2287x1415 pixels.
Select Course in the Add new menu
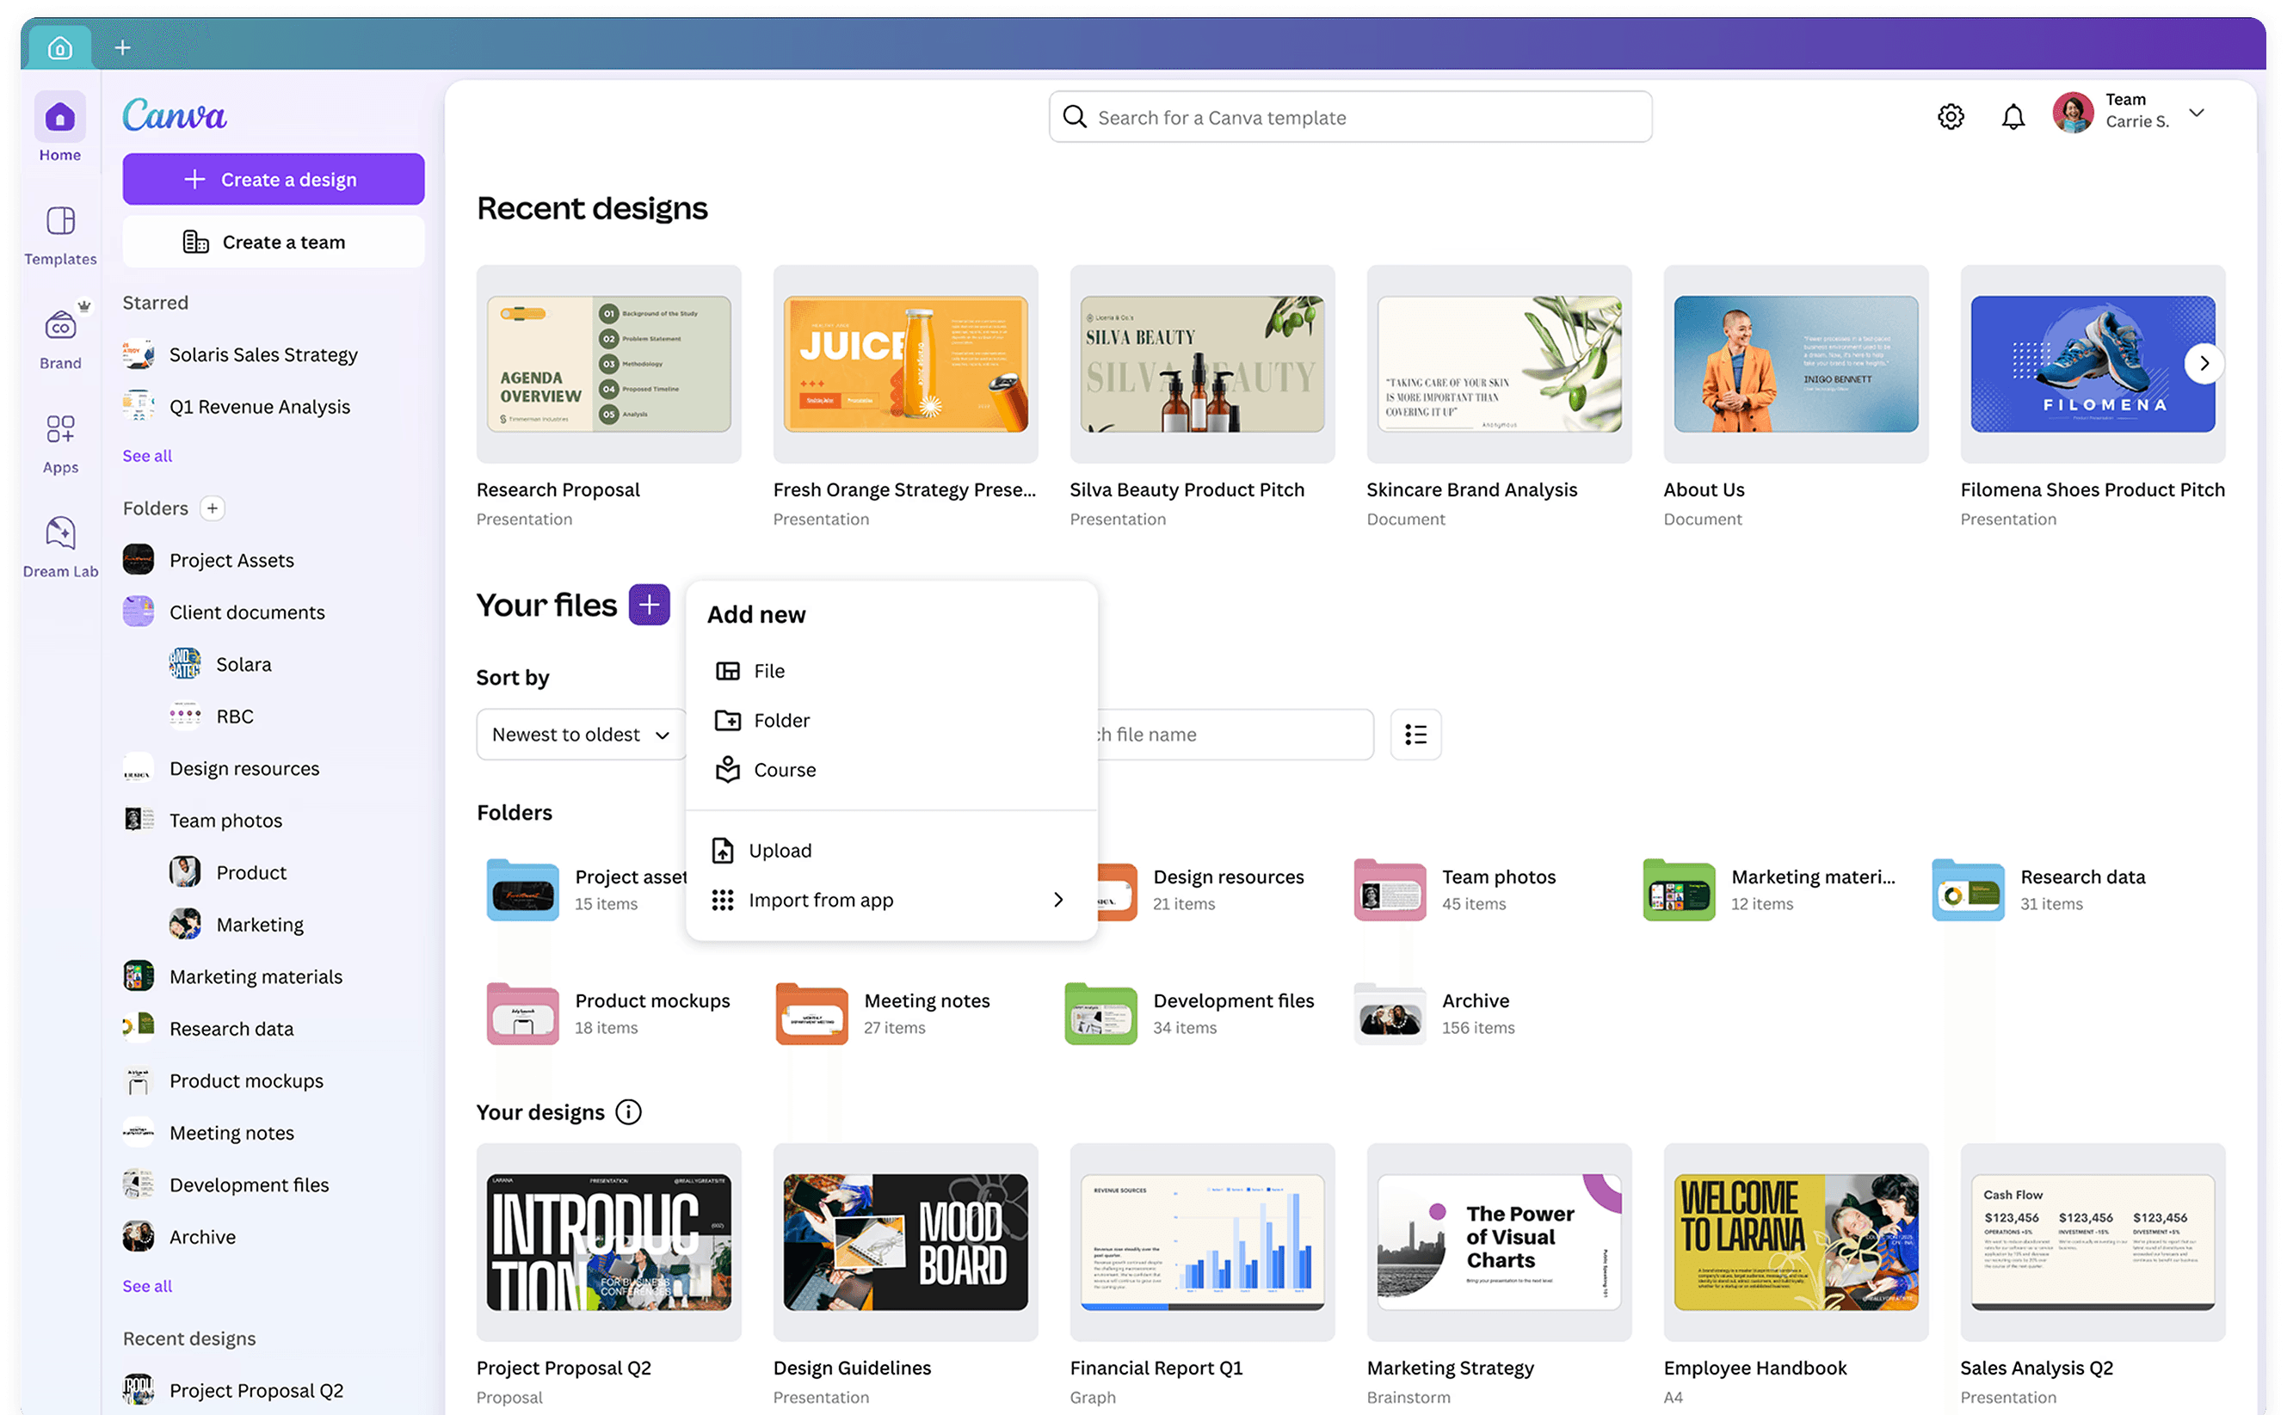pyautogui.click(x=784, y=769)
